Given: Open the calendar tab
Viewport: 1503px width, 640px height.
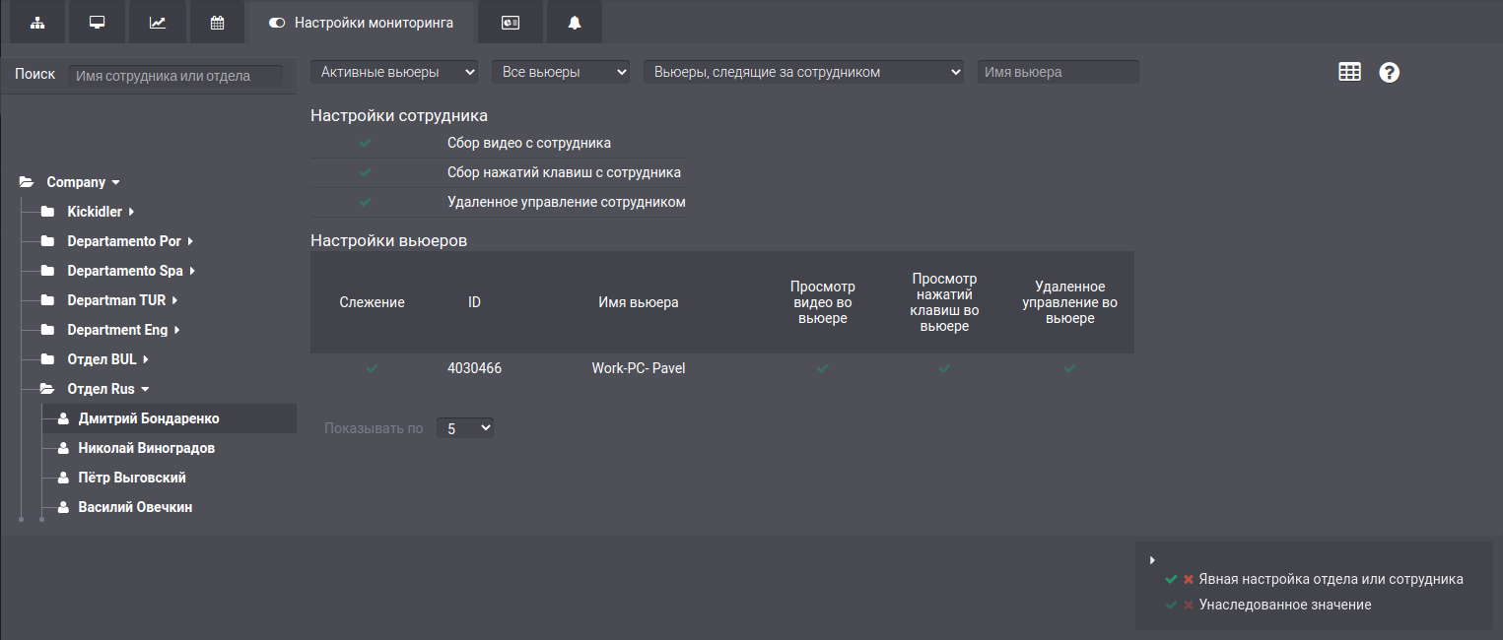Looking at the screenshot, I should coord(218,23).
